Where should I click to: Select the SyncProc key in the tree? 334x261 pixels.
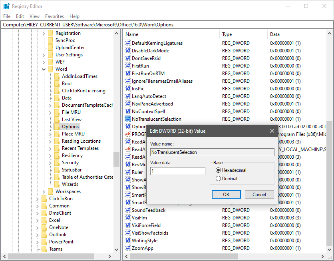tap(65, 40)
